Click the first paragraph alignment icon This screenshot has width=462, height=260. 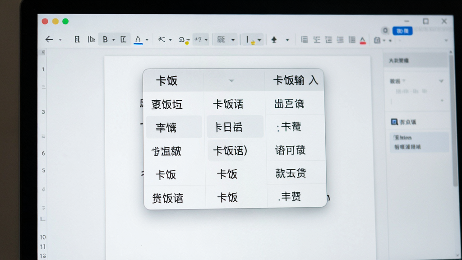(x=305, y=40)
